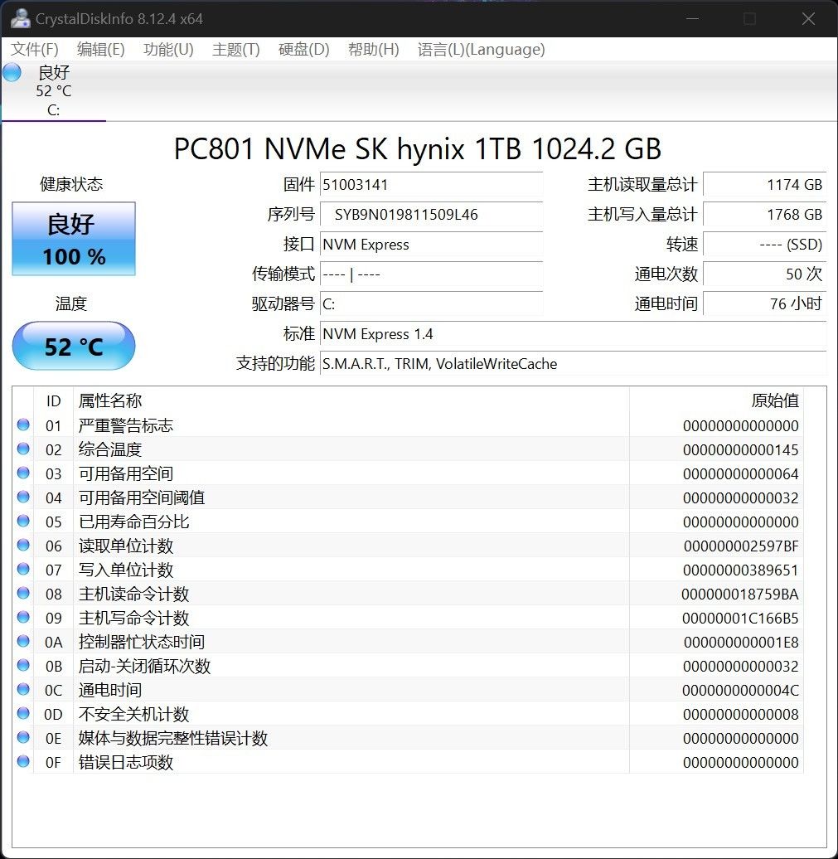The height and width of the screenshot is (859, 838).
Task: Select the 严重警告标志 attribute name
Action: coord(126,425)
